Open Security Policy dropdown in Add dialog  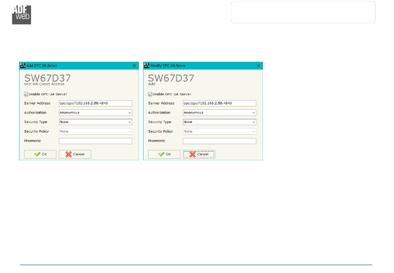(95, 131)
